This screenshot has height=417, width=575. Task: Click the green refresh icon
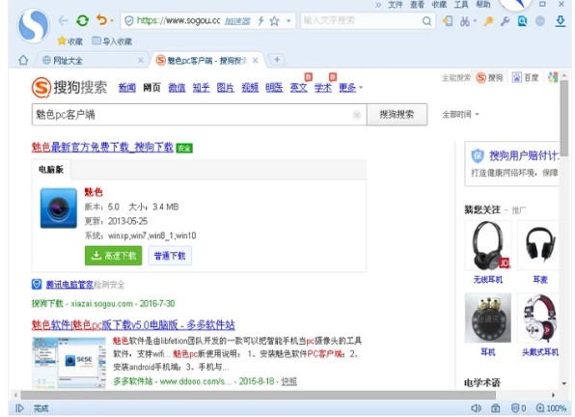pyautogui.click(x=83, y=20)
